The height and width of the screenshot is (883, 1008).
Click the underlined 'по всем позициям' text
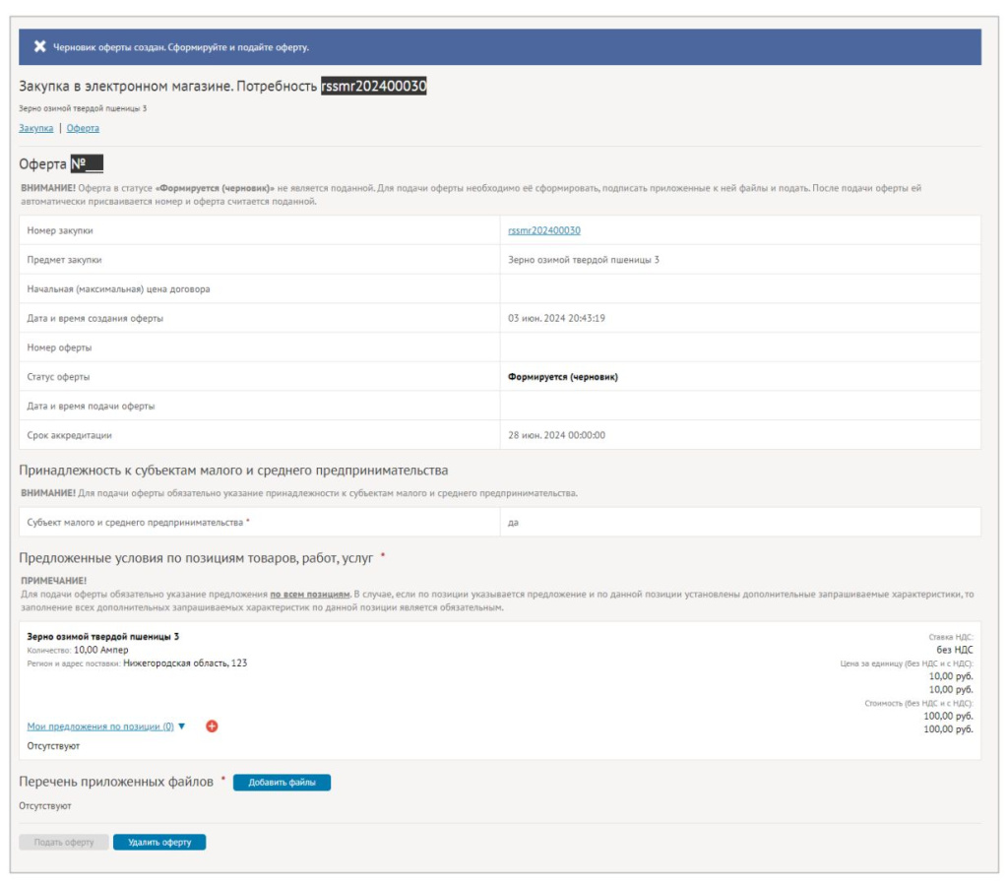(x=310, y=594)
